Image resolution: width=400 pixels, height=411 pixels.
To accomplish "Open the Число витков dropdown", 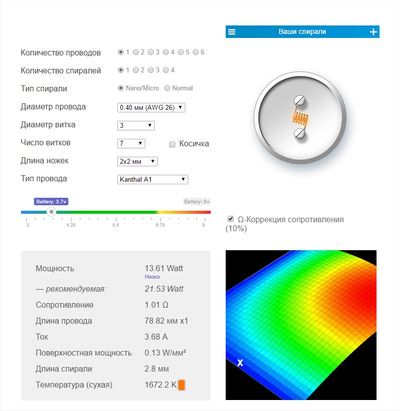I will [x=131, y=143].
